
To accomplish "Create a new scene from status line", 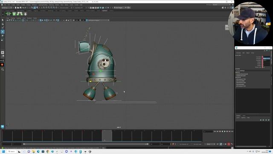I will [15, 8].
